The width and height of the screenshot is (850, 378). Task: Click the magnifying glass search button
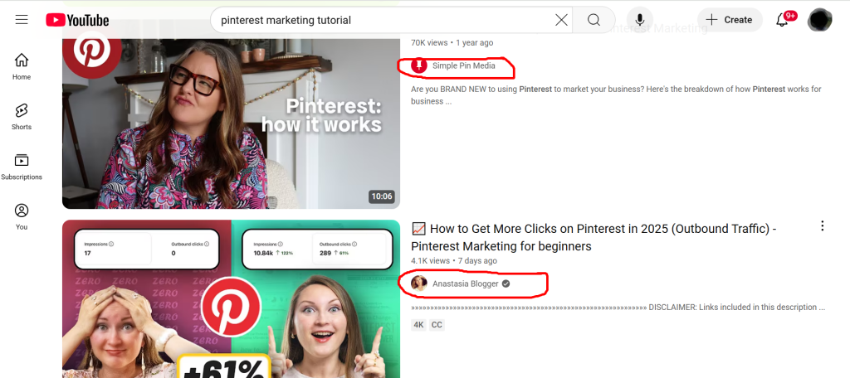pos(594,20)
